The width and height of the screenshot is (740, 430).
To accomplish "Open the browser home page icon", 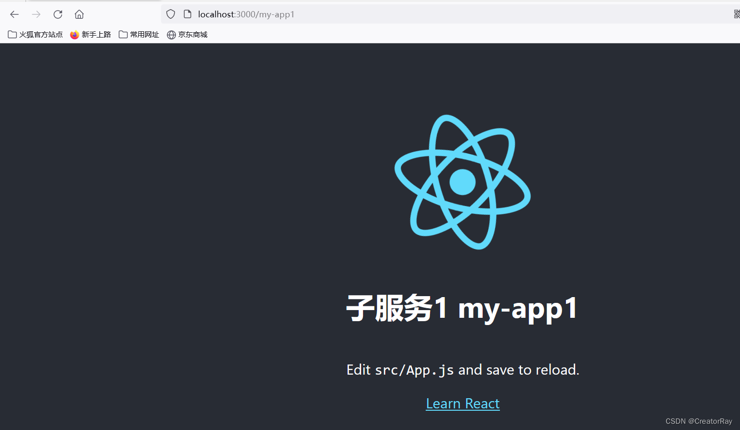I will [x=79, y=14].
